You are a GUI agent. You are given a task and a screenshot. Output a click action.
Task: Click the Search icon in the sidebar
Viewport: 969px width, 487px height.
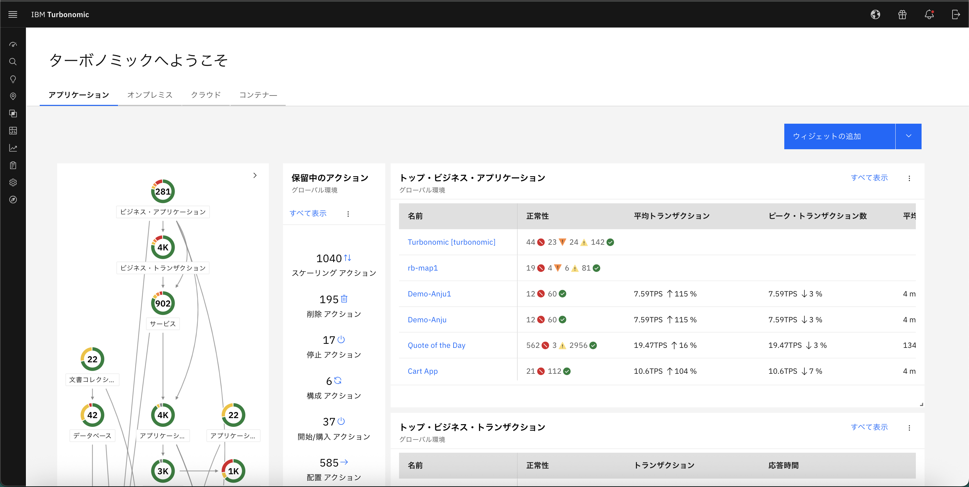[x=13, y=62]
